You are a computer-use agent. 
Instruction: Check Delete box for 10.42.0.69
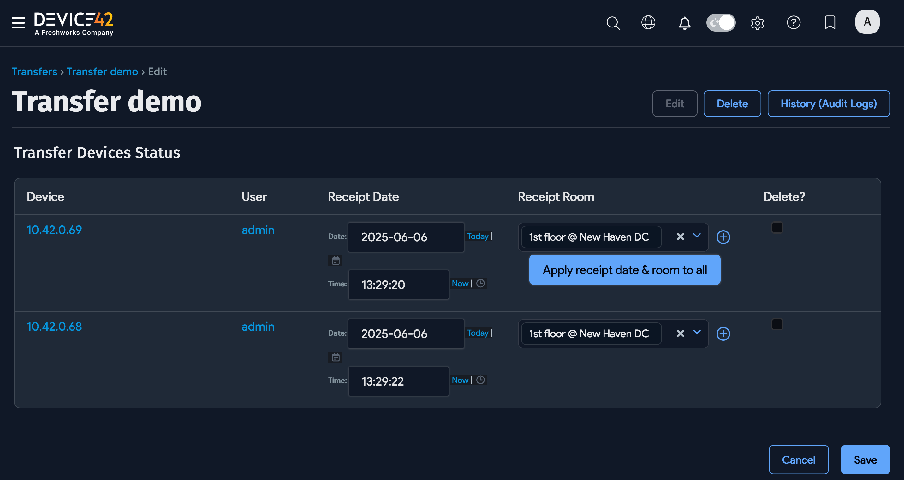(x=777, y=228)
